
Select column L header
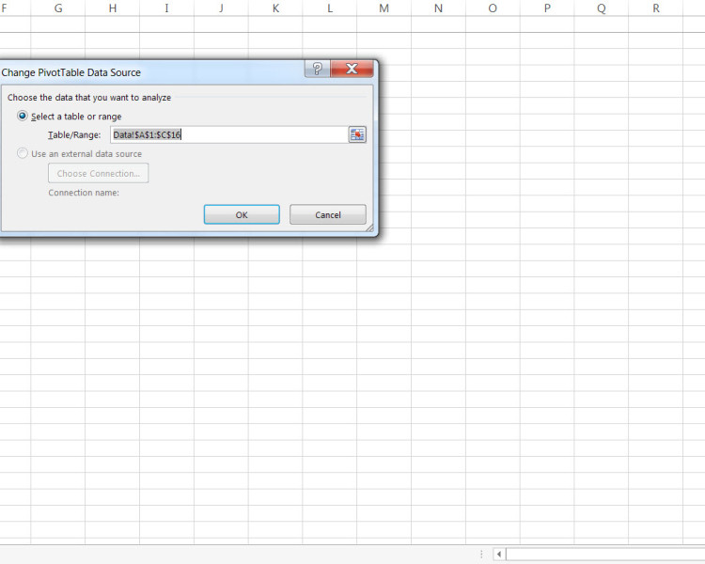tap(330, 8)
